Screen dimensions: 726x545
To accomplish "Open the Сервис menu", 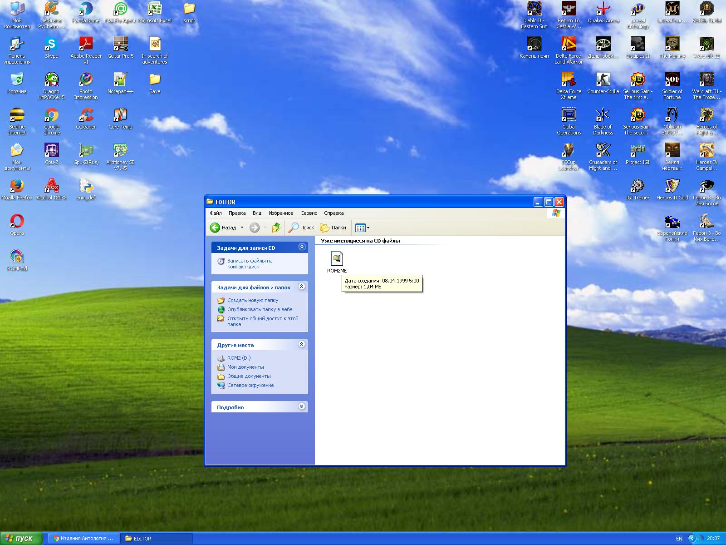I will click(309, 213).
